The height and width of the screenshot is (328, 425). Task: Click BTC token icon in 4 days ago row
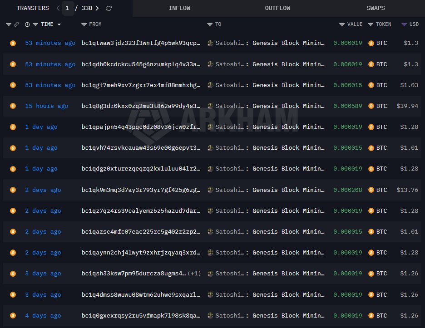tap(371, 316)
